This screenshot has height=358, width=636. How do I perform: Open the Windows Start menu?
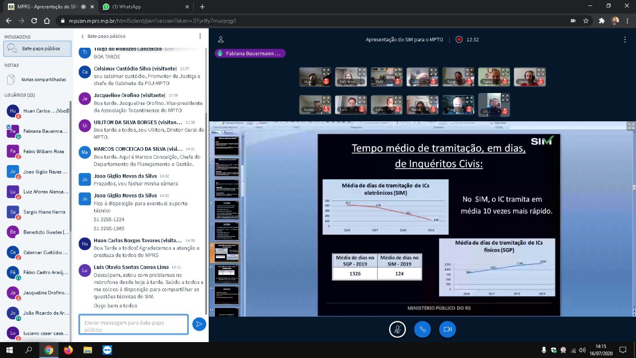tap(9, 350)
